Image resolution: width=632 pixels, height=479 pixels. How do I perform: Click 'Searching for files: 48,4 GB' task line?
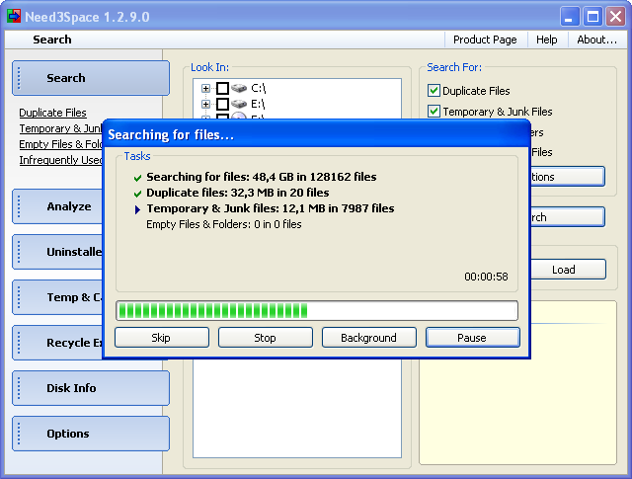click(261, 177)
